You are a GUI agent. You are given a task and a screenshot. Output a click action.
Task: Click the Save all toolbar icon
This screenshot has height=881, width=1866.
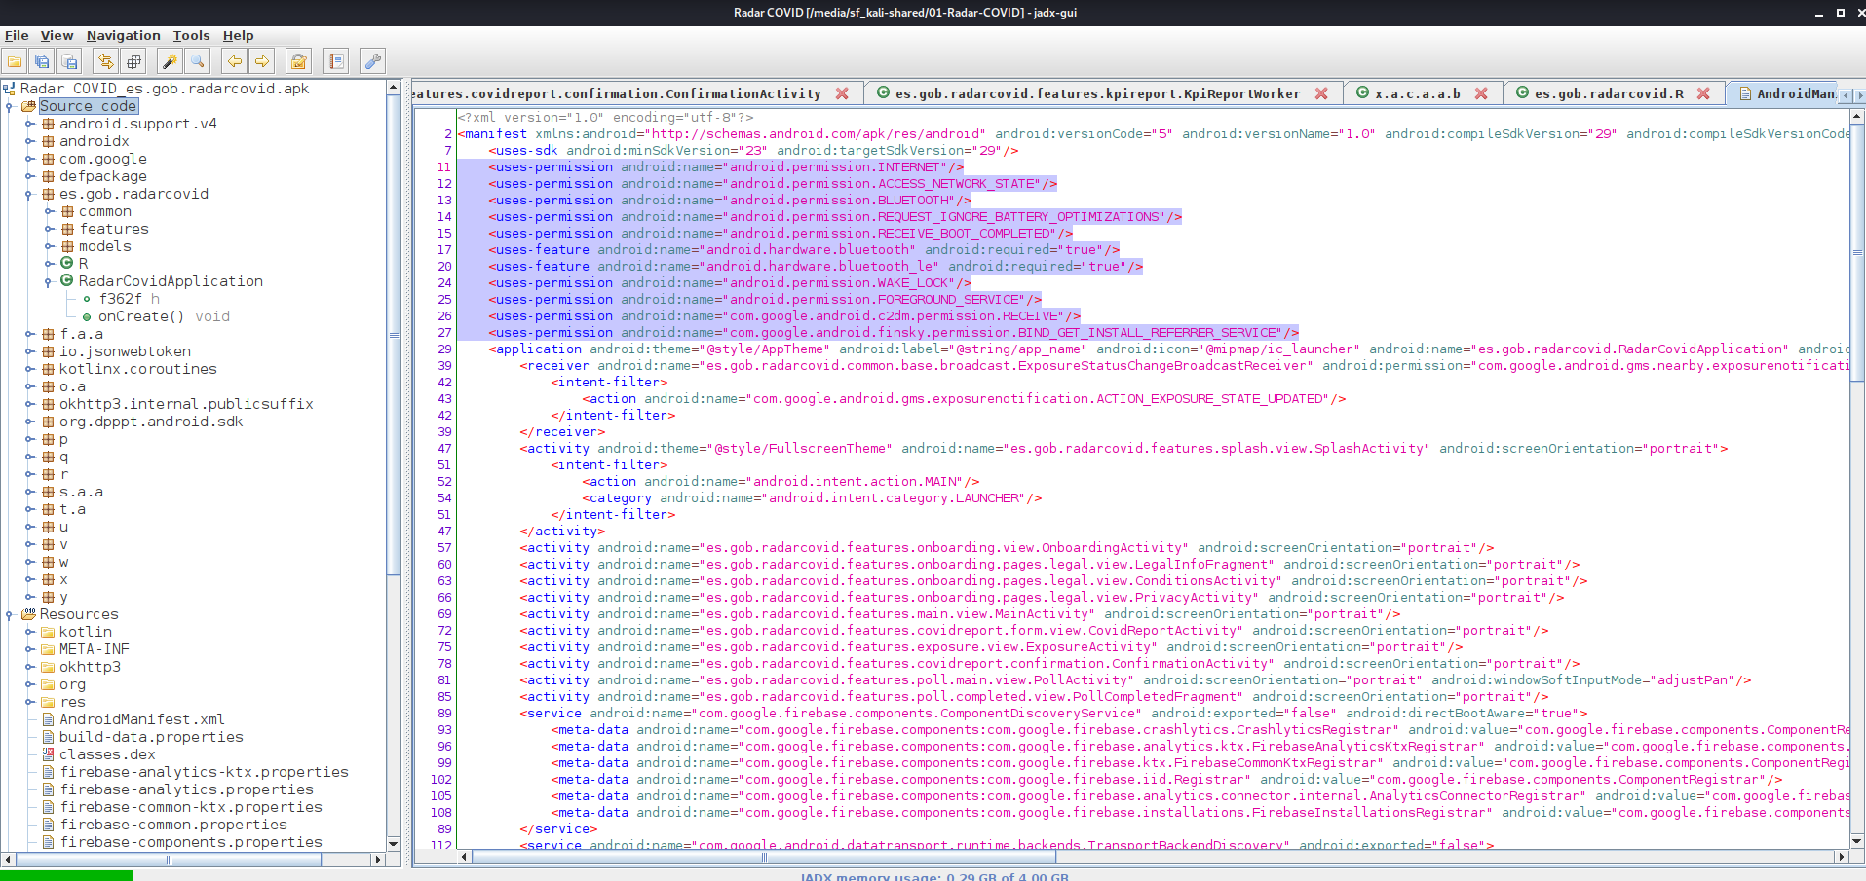42,61
